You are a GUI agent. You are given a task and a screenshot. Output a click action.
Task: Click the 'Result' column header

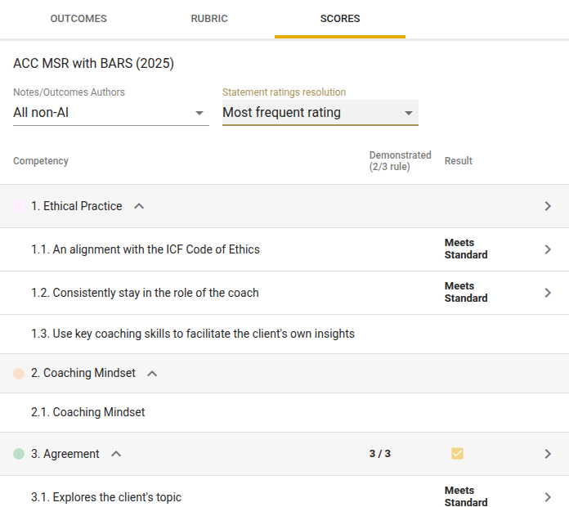tap(459, 161)
